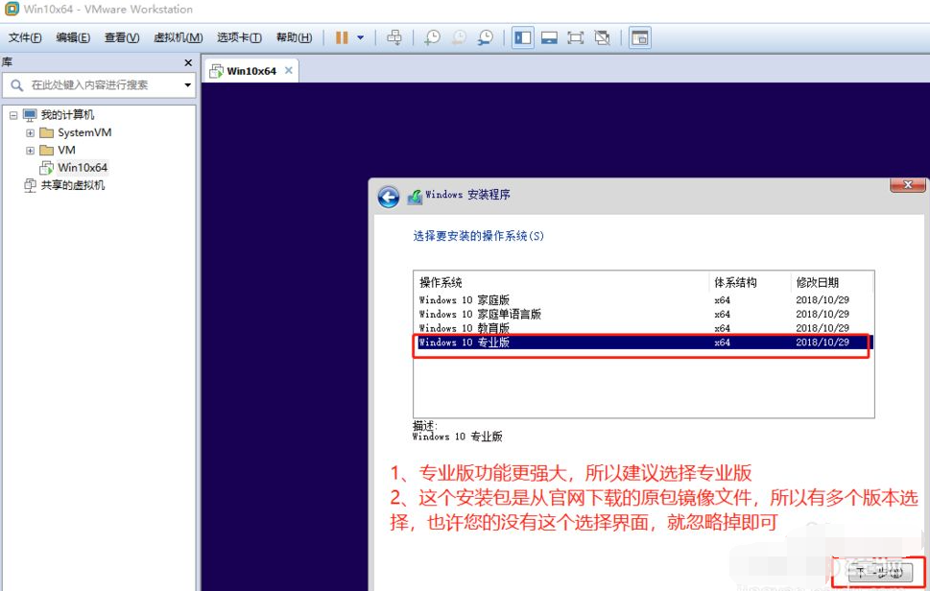Select the SystemVM folder in the library
This screenshot has height=591, width=930.
84,132
